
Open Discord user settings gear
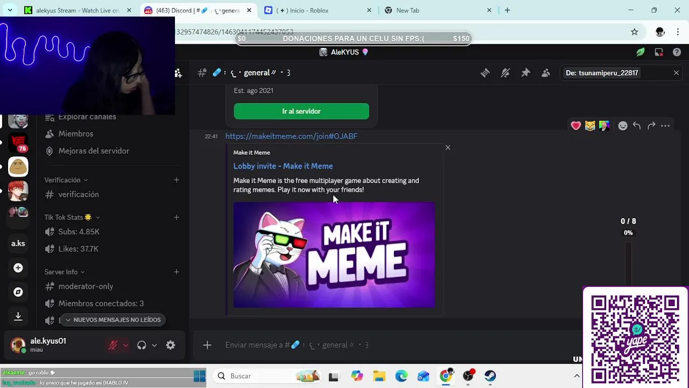point(171,345)
